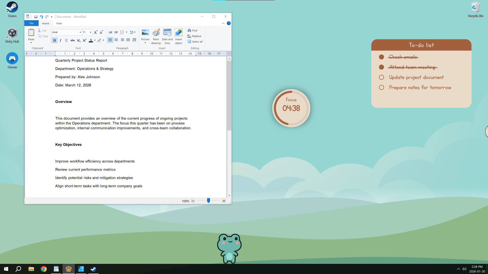Click the Save icon in quick access toolbar

point(36,16)
